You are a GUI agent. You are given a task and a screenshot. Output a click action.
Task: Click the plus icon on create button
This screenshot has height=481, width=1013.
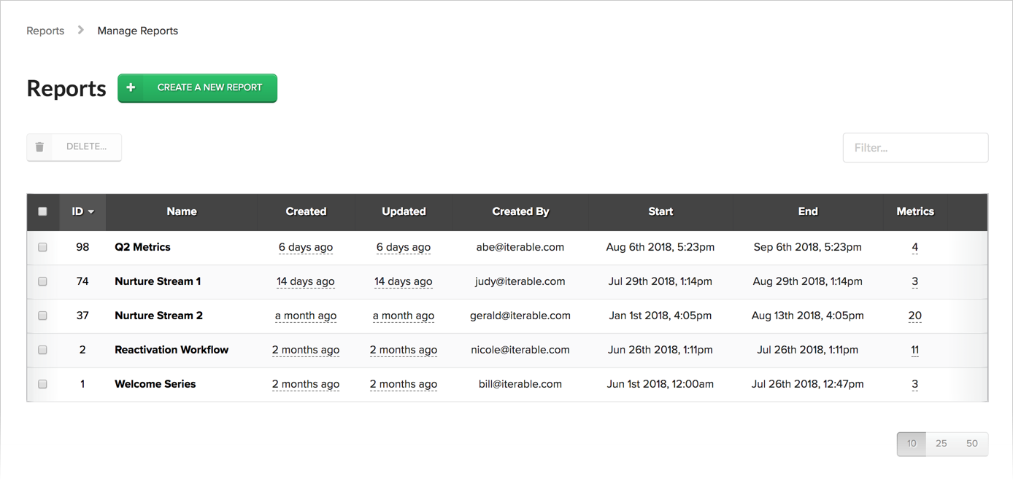tap(131, 87)
